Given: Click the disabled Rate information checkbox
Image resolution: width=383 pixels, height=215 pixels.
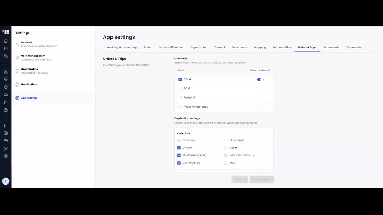Looking at the screenshot, I should click(226, 155).
